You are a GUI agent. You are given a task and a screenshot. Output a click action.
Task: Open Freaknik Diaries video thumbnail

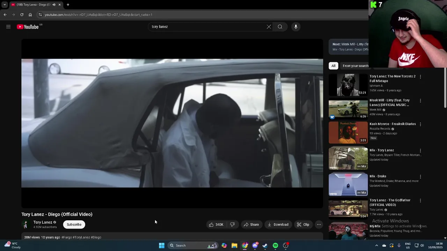coord(348,132)
